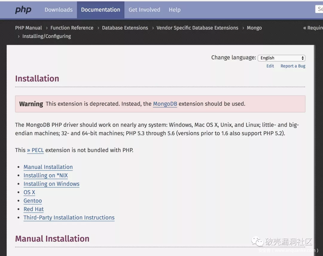Jump to Installing on Windows
The image size is (323, 256).
click(51, 184)
